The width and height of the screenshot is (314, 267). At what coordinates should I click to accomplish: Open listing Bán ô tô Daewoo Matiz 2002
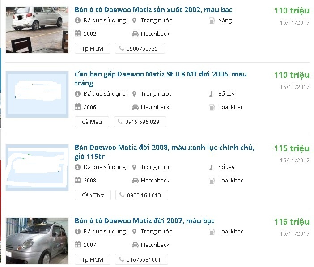pyautogui.click(x=153, y=9)
